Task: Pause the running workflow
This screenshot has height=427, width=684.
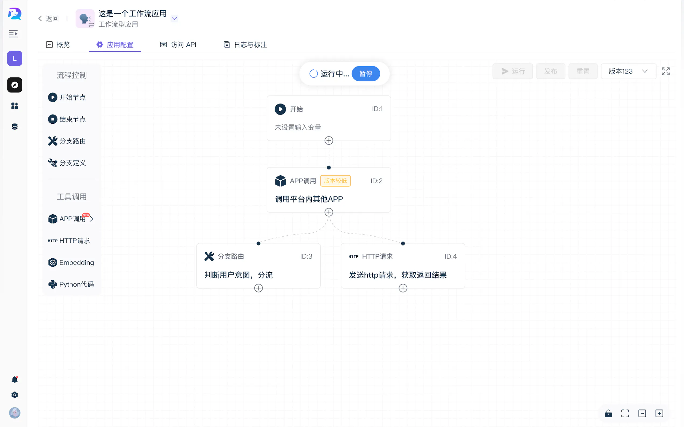Action: pyautogui.click(x=366, y=74)
